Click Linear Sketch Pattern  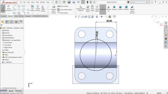(x=65, y=10)
